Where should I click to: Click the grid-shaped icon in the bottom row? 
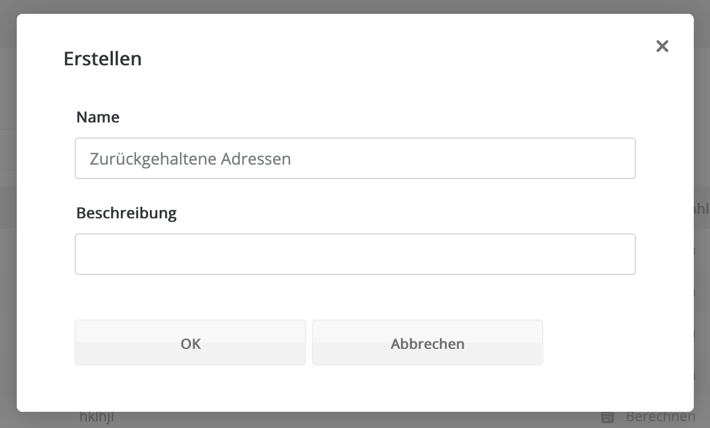click(x=608, y=417)
